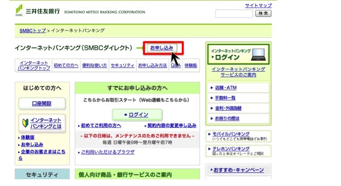Open the モバイルバンキング link
341x186 pixels.
pos(231,134)
